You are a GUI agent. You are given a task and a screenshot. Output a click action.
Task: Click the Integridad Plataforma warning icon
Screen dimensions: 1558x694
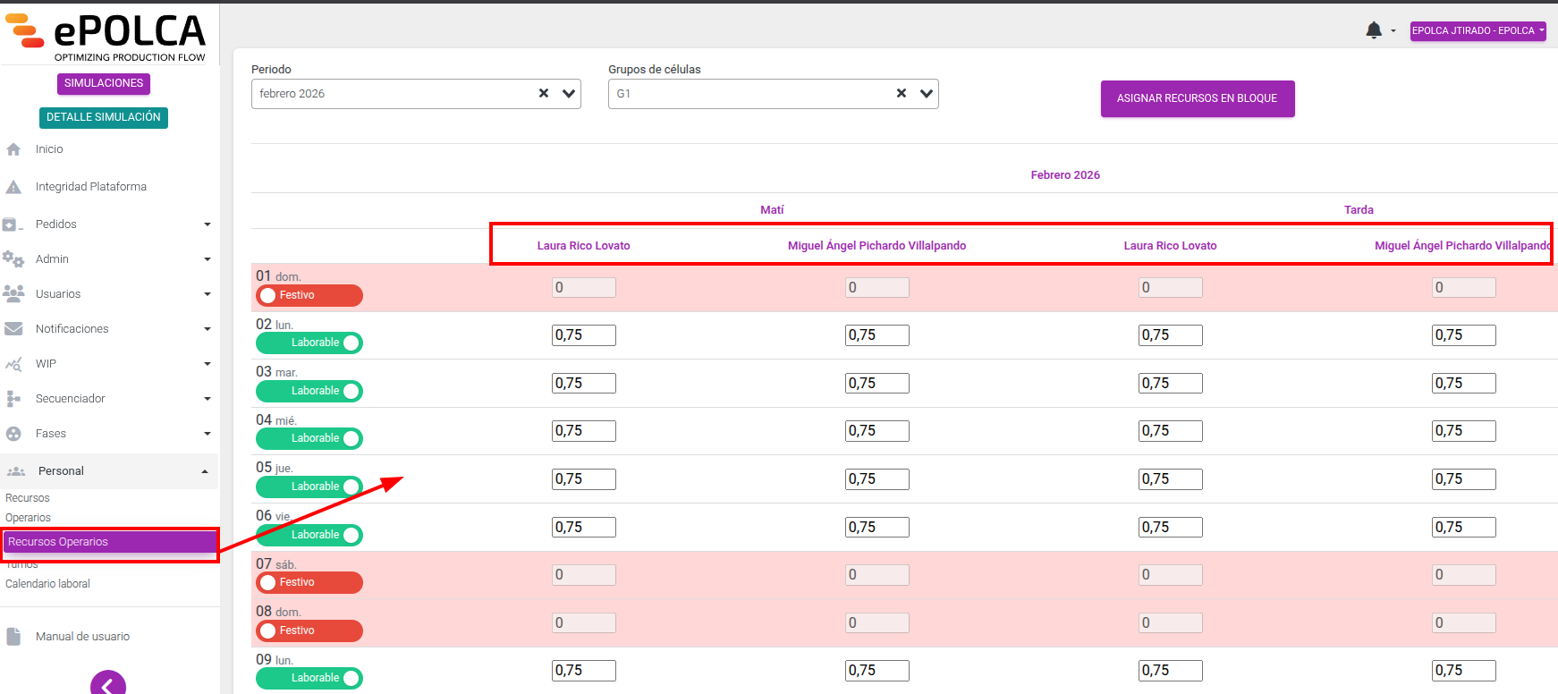(x=13, y=187)
